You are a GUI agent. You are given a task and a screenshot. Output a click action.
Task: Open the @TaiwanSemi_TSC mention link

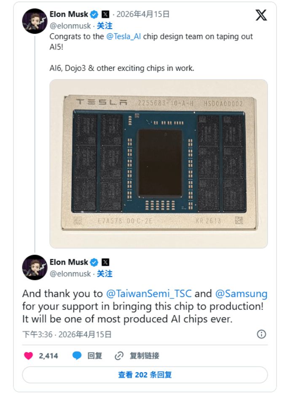pos(148,293)
